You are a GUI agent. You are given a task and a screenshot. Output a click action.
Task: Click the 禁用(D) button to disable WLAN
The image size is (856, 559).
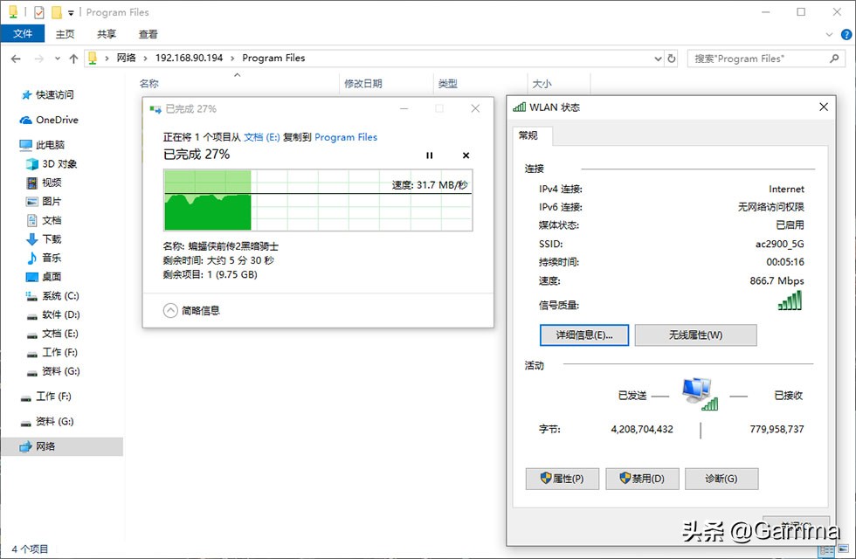[x=642, y=479]
